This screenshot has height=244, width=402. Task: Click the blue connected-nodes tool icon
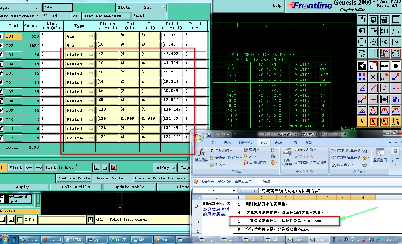362,77
